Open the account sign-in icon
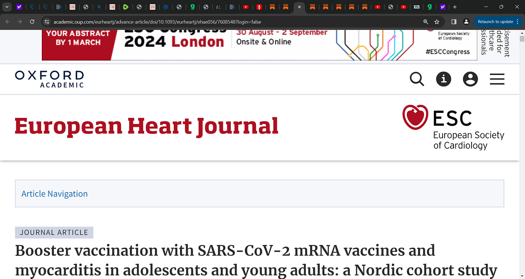Image resolution: width=525 pixels, height=279 pixels. click(x=470, y=79)
